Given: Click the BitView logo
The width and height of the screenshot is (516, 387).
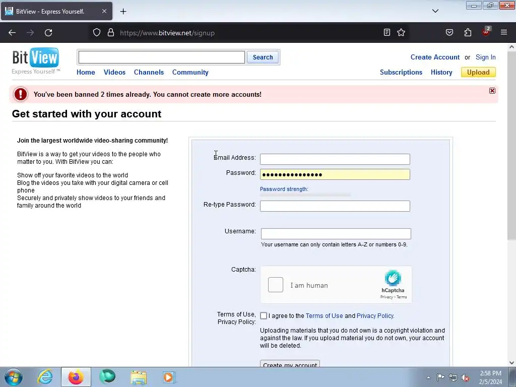Looking at the screenshot, I should [36, 61].
